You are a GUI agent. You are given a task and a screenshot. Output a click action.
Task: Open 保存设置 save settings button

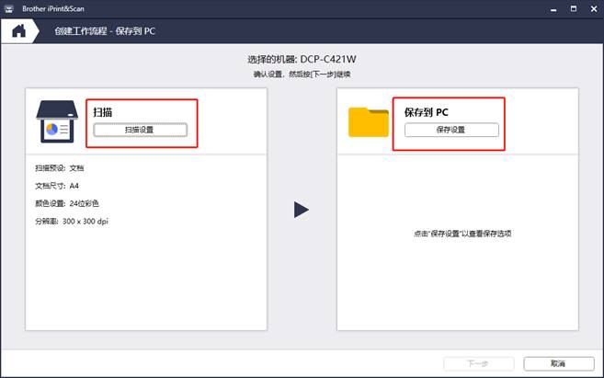point(451,130)
